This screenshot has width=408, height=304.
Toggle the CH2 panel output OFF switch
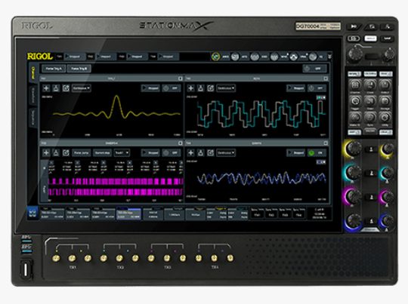tap(317, 88)
